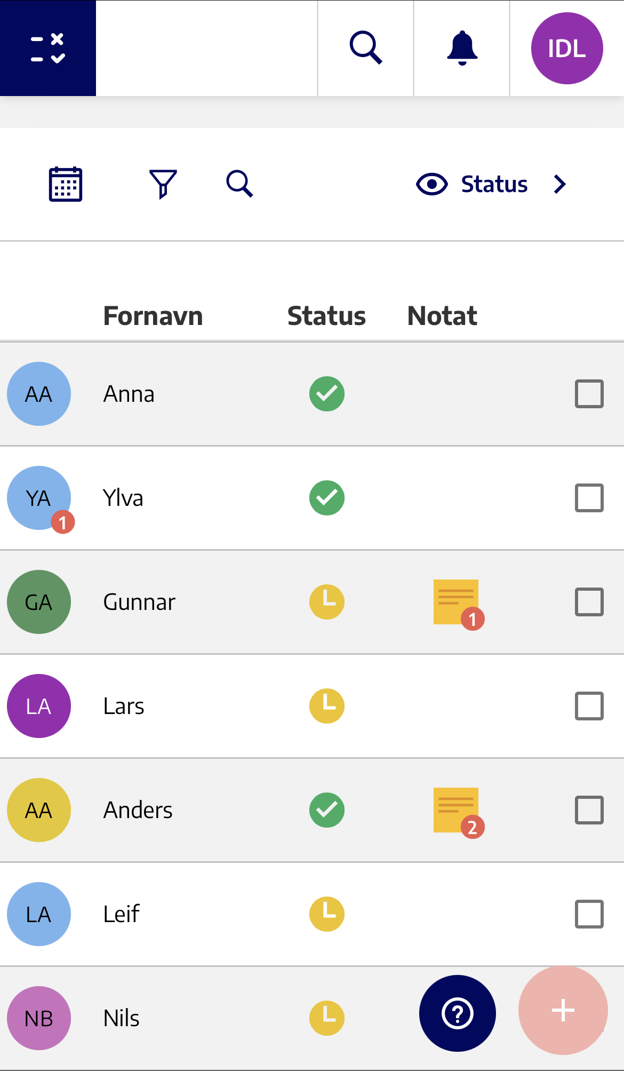Viewport: 624px width, 1071px height.
Task: Tick the checkbox for Anna
Action: coord(589,394)
